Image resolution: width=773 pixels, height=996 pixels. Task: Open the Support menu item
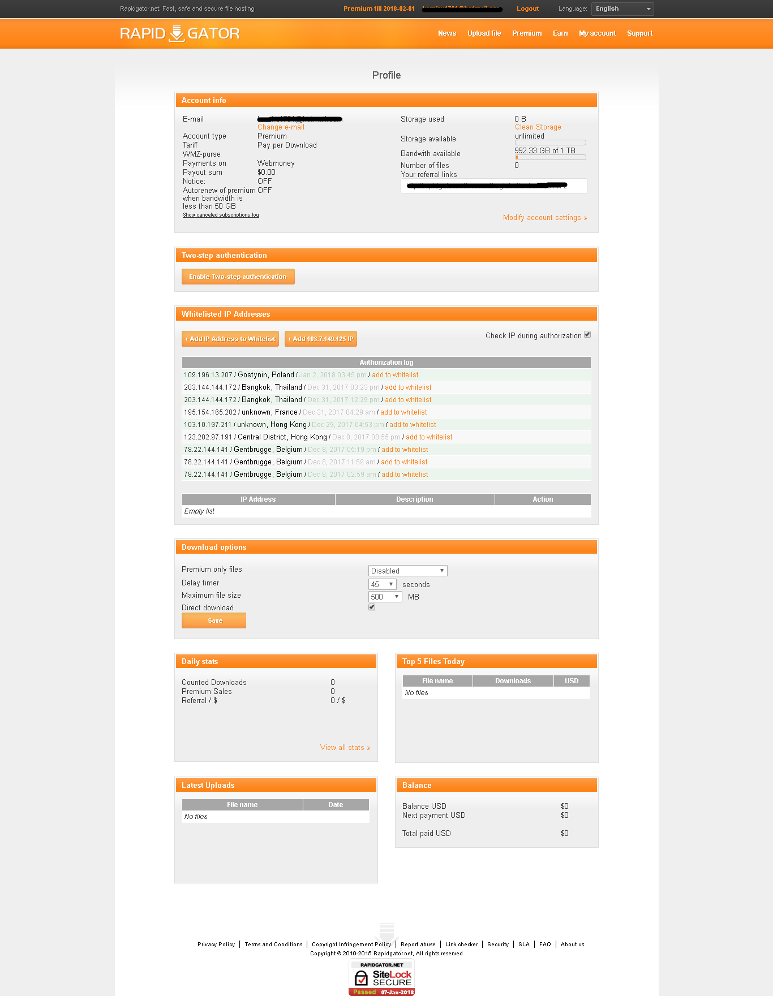[640, 33]
